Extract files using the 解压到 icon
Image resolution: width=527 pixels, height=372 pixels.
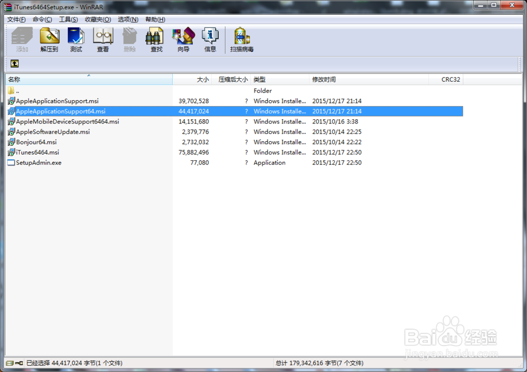pyautogui.click(x=49, y=40)
